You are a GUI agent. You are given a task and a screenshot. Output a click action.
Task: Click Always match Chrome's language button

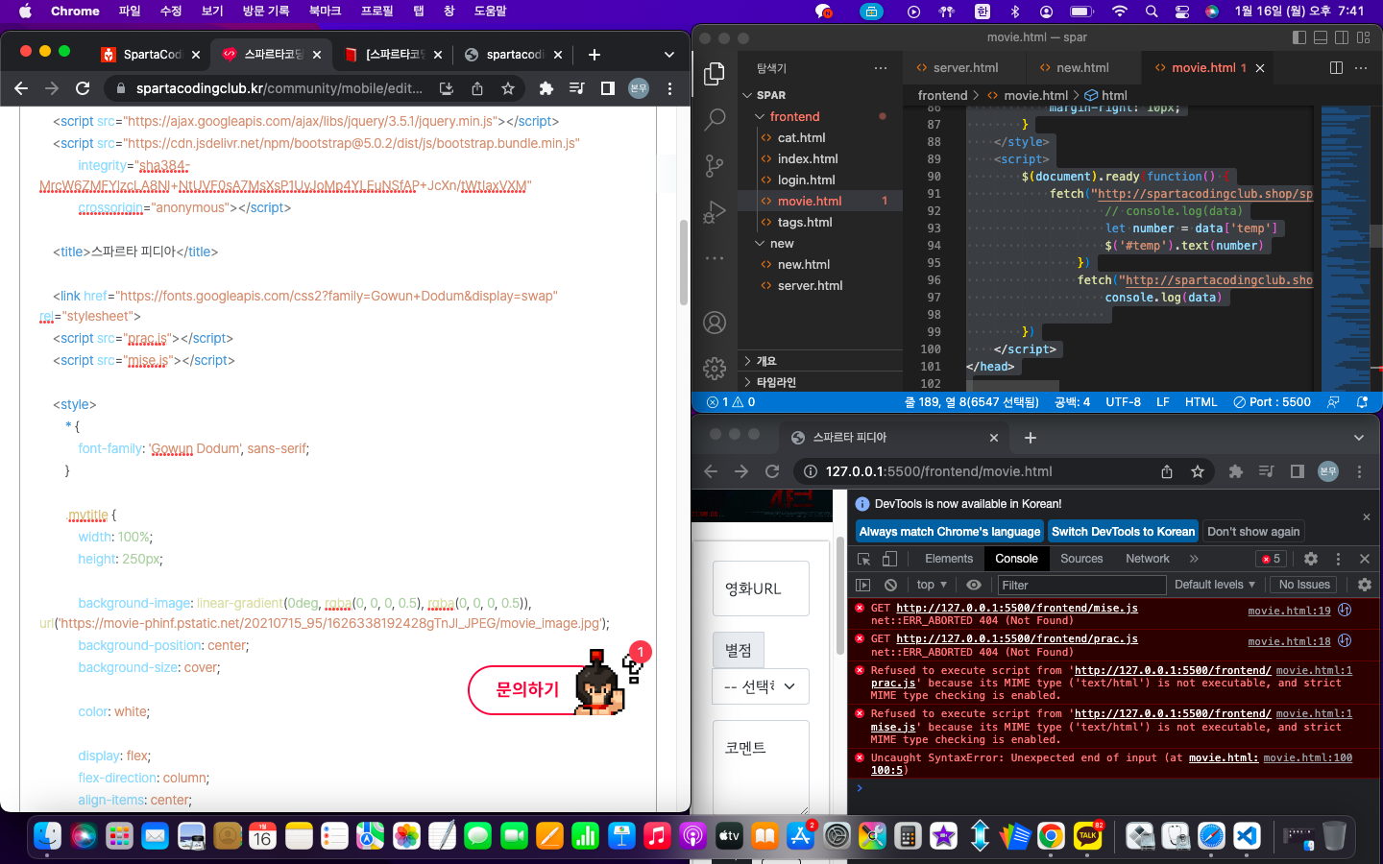(950, 532)
